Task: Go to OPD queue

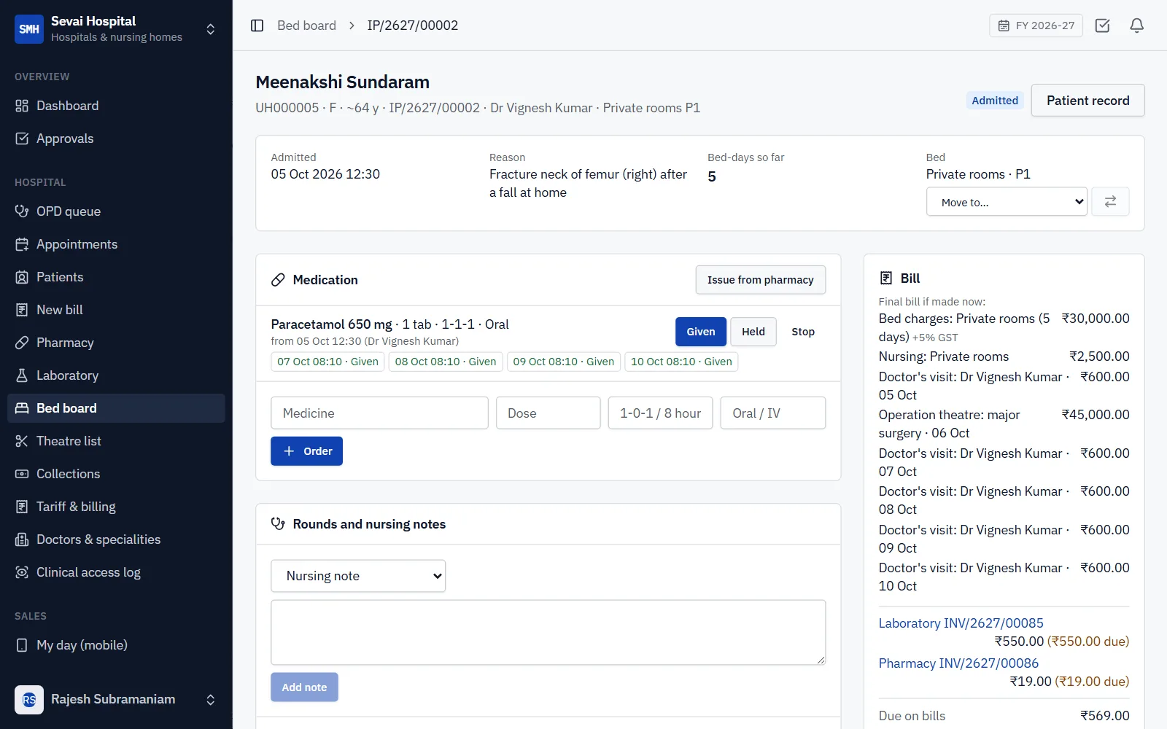Action: tap(116, 211)
